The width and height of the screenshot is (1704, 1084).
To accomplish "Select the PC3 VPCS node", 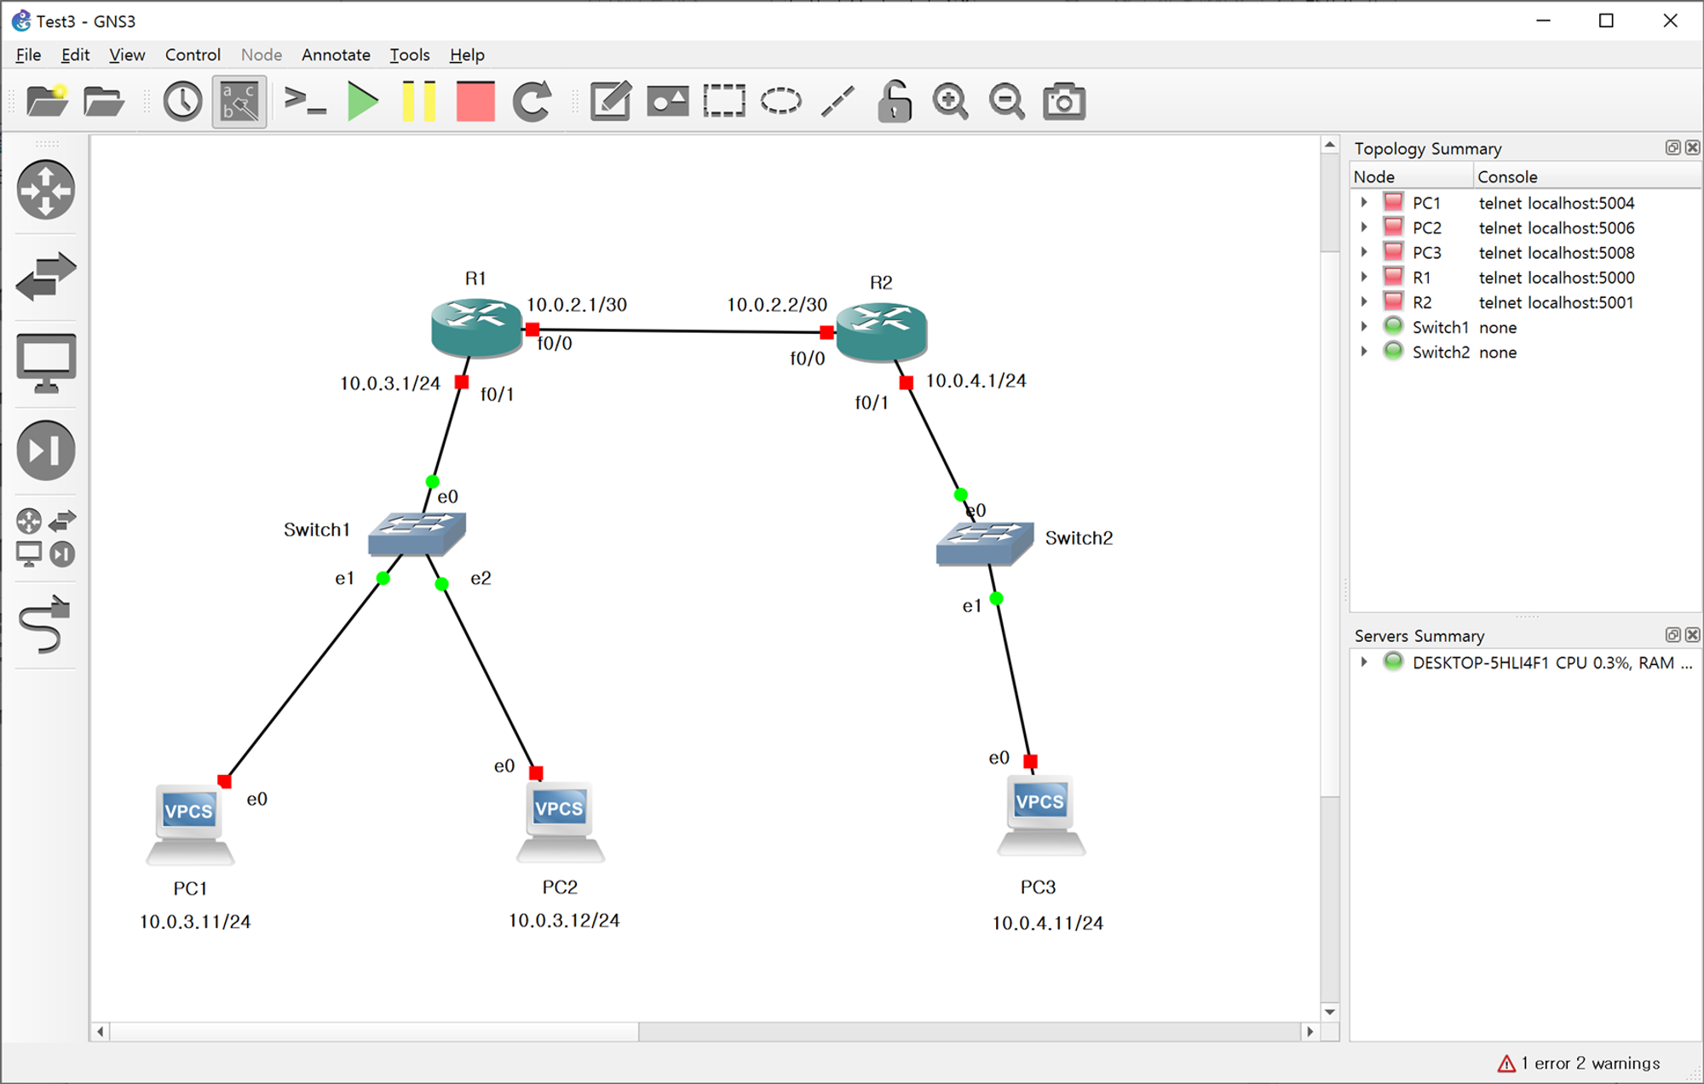I will pyautogui.click(x=1040, y=815).
